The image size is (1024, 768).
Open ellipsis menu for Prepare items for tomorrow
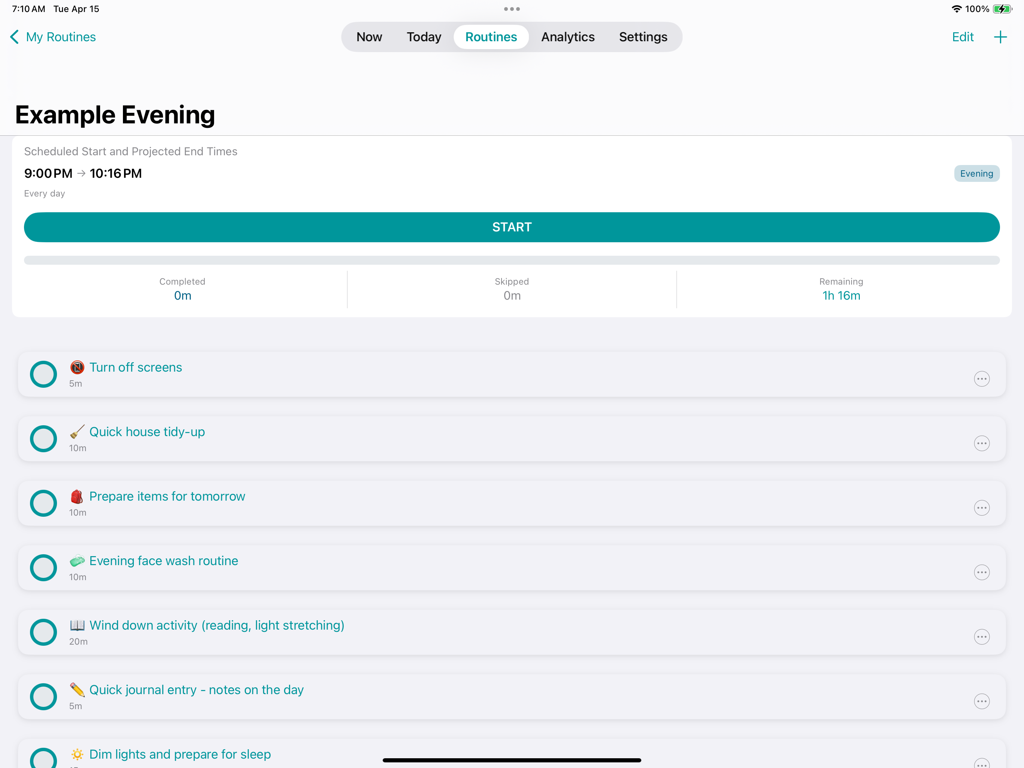981,508
